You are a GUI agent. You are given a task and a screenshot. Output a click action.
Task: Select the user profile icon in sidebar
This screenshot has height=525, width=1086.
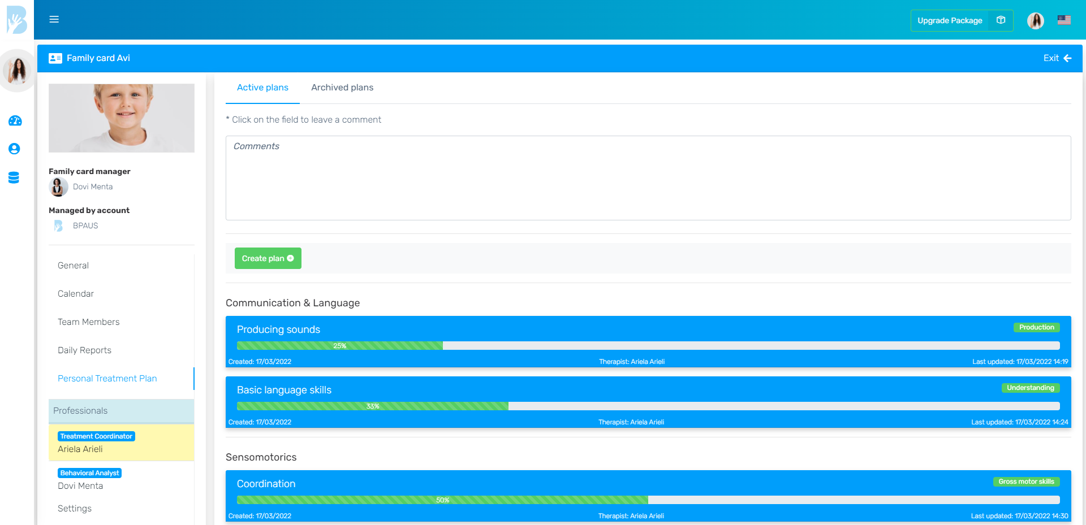pos(15,149)
